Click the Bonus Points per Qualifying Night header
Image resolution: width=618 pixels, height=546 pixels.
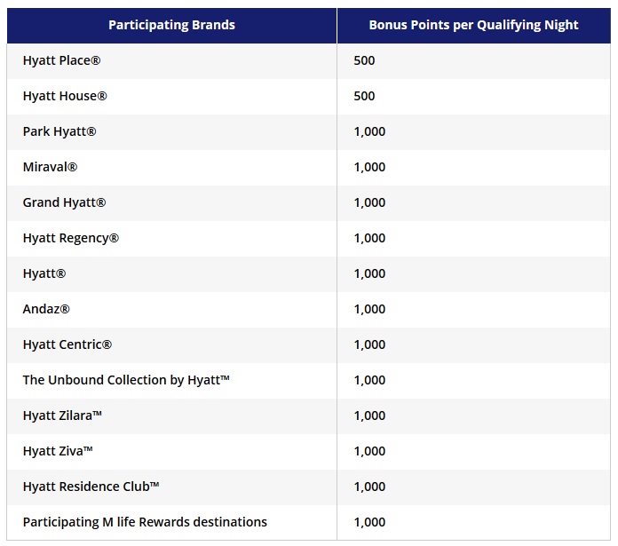coord(473,25)
